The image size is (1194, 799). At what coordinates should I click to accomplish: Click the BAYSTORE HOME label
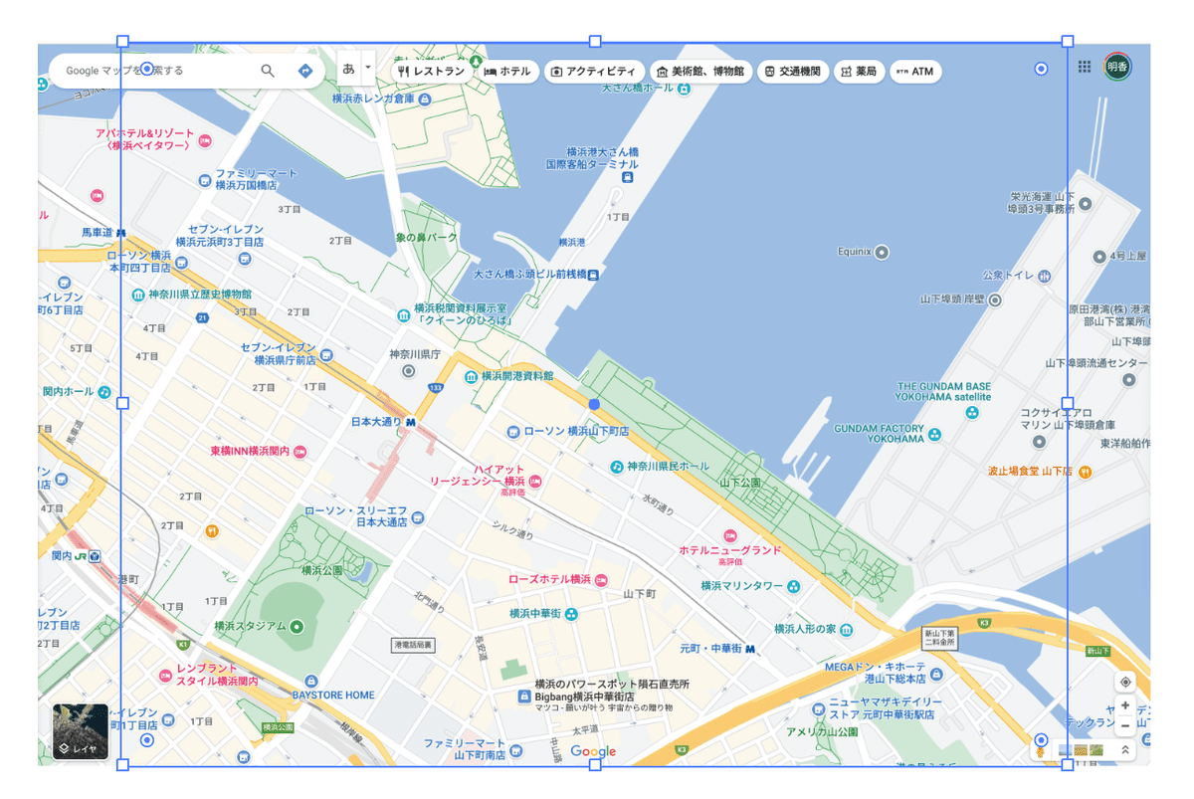point(333,696)
